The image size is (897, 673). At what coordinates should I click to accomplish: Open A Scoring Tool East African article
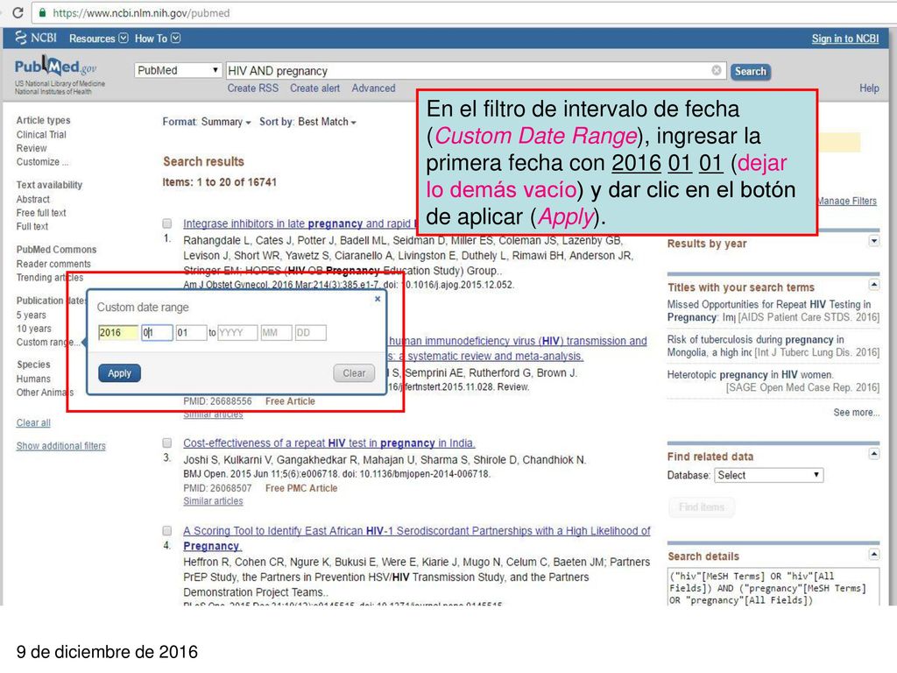(416, 539)
